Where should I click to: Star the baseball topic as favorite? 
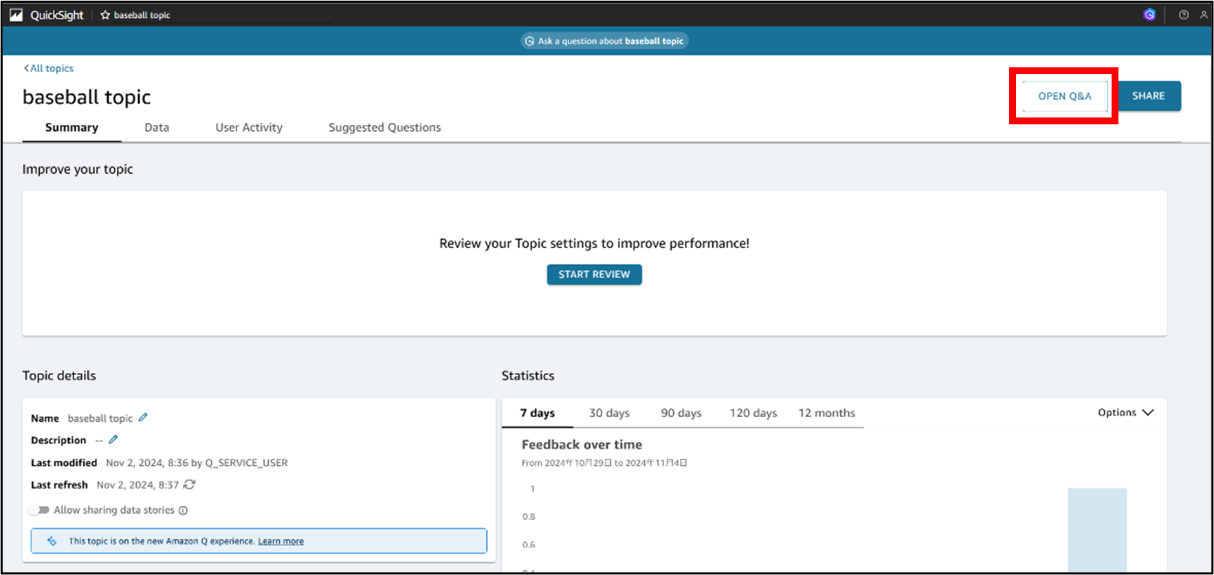[x=105, y=15]
